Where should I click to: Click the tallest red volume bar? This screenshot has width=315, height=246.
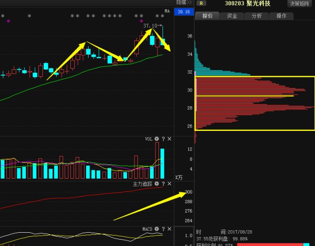(157, 160)
